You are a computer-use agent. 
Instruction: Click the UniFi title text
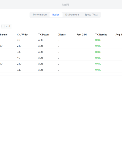pos(65,5)
